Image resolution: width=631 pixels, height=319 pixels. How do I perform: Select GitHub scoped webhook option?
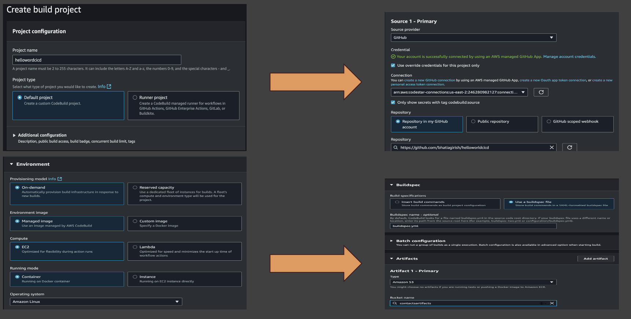coord(578,124)
